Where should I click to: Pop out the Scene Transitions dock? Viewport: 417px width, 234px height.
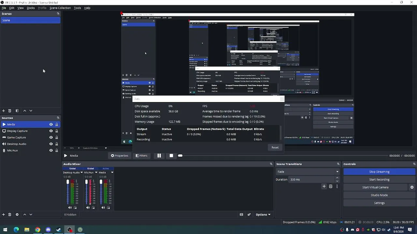tap(338, 164)
